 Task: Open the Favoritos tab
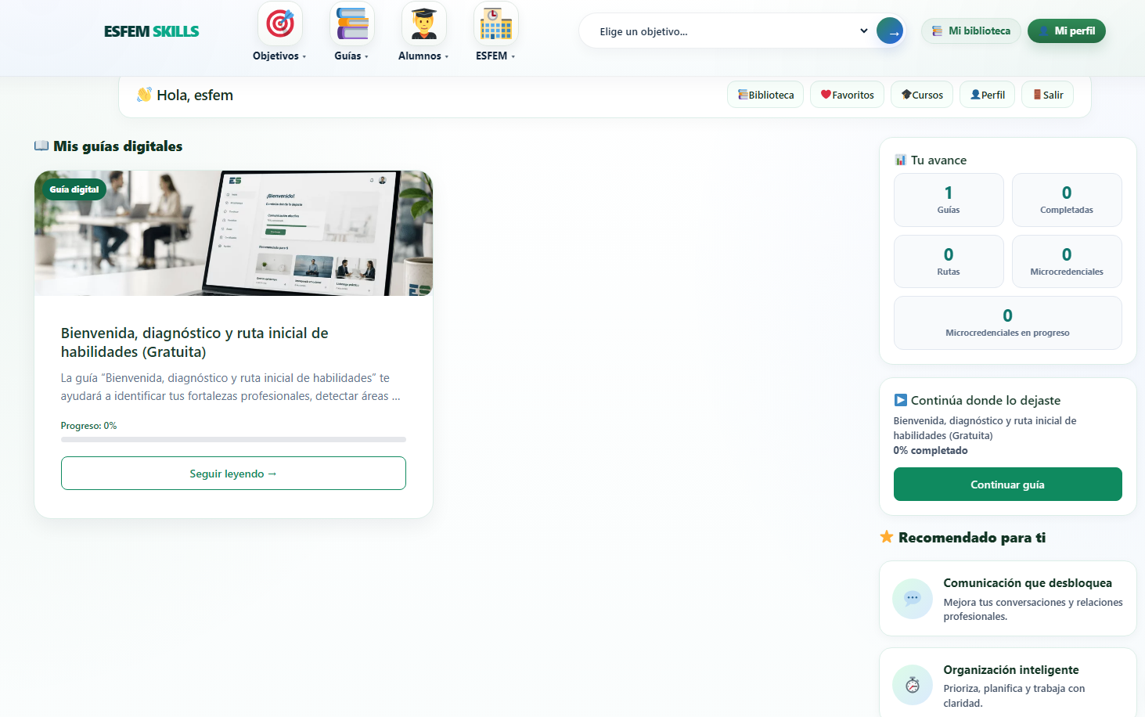coord(847,95)
